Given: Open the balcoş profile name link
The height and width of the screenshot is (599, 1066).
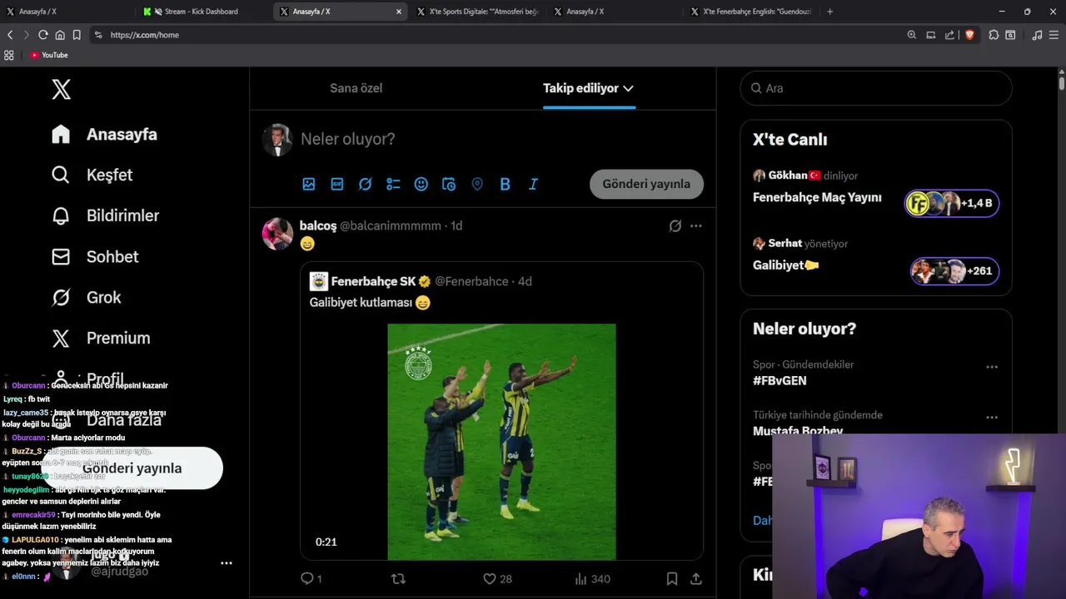Looking at the screenshot, I should [318, 225].
